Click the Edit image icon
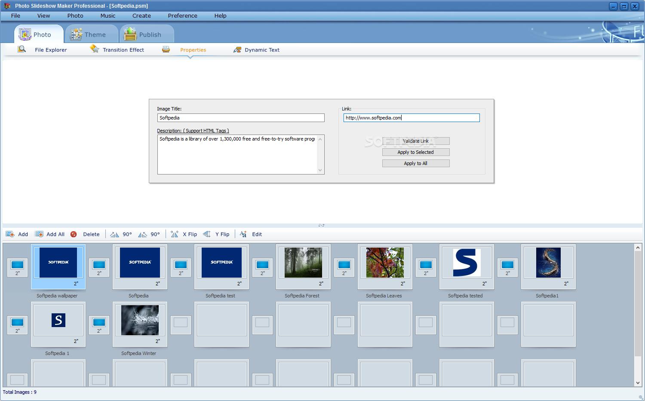 click(243, 234)
